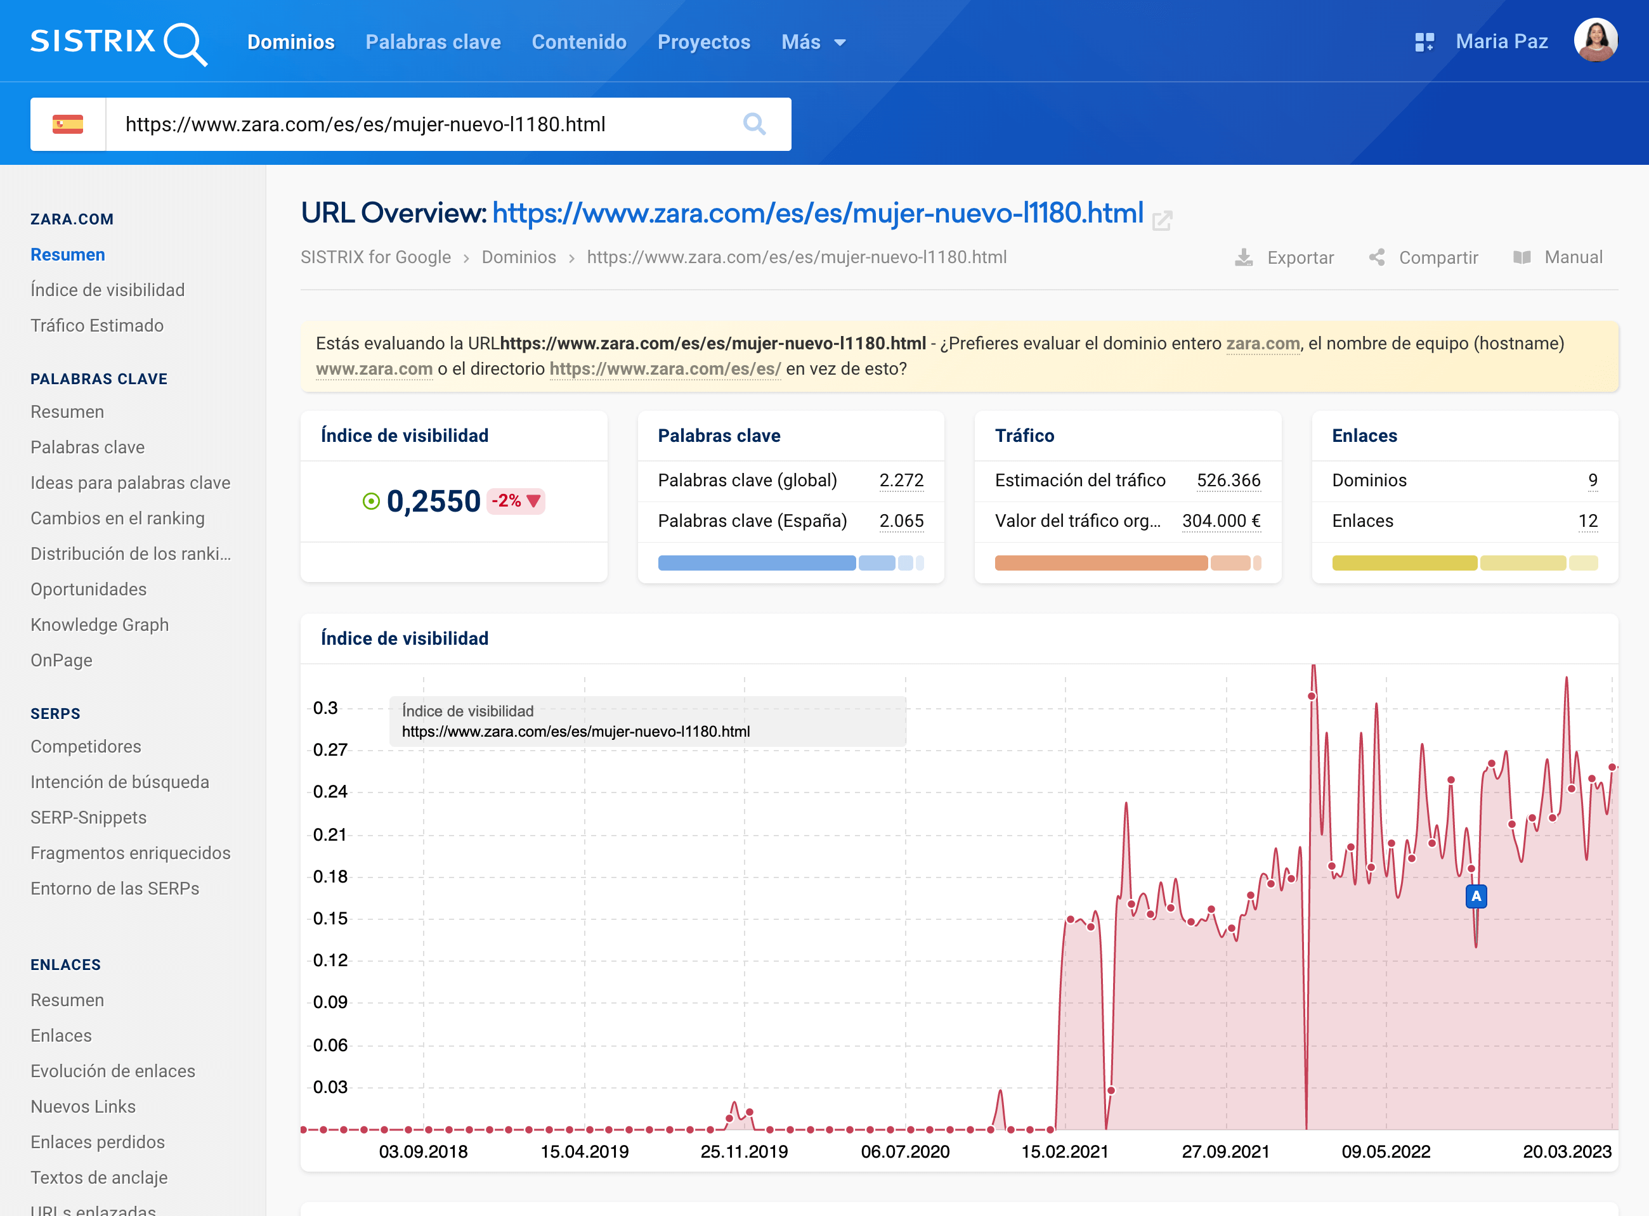Open the apps grid icon

click(1424, 42)
